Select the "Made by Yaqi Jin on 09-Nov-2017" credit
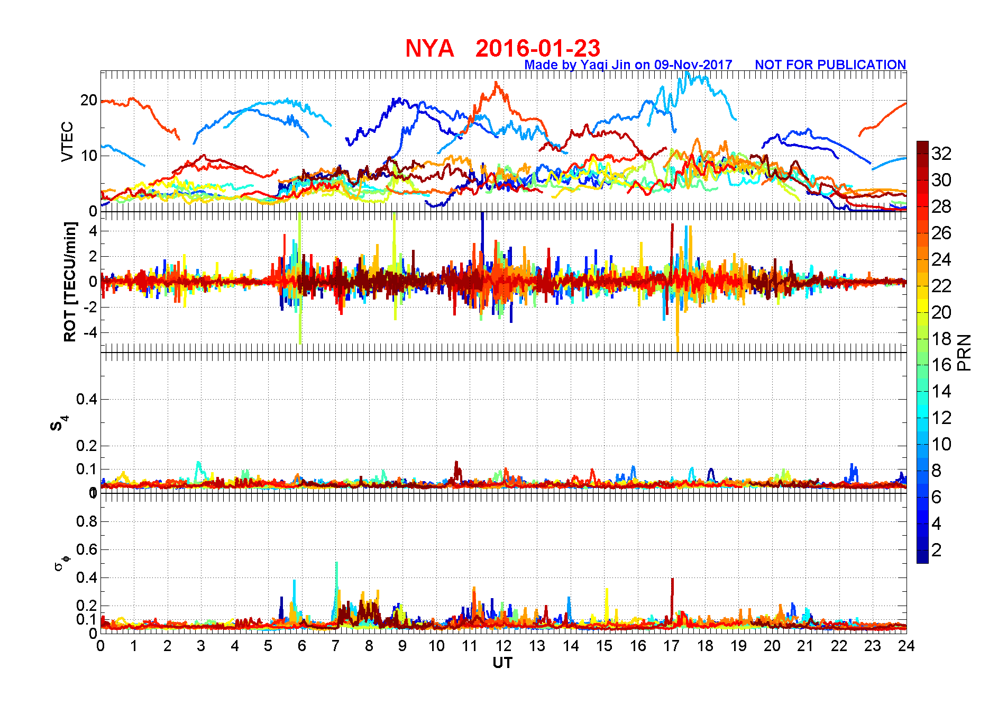The height and width of the screenshot is (704, 1007). [x=628, y=65]
